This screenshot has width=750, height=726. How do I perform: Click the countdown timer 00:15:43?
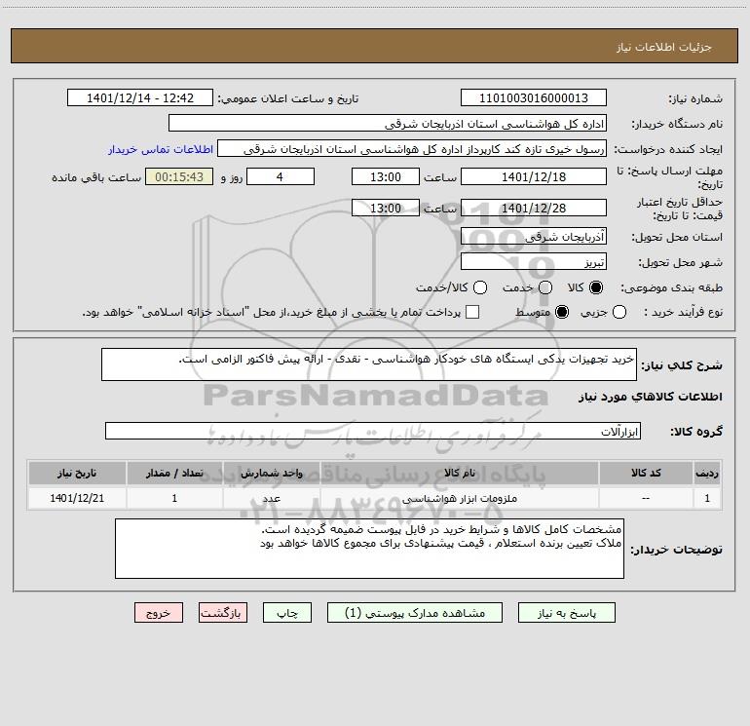pos(179,176)
